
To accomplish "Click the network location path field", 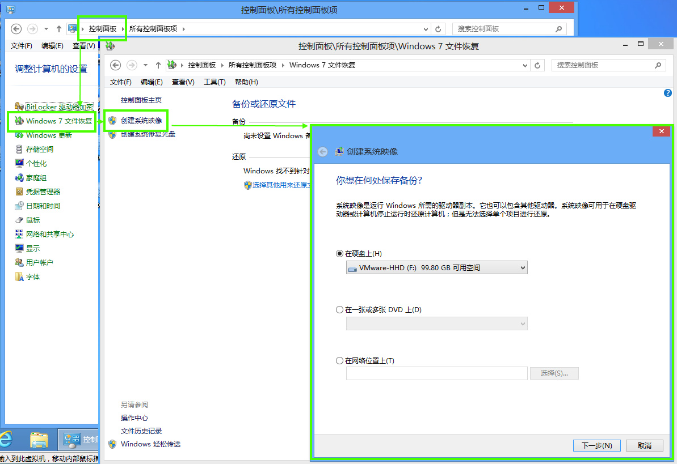I will coord(436,373).
